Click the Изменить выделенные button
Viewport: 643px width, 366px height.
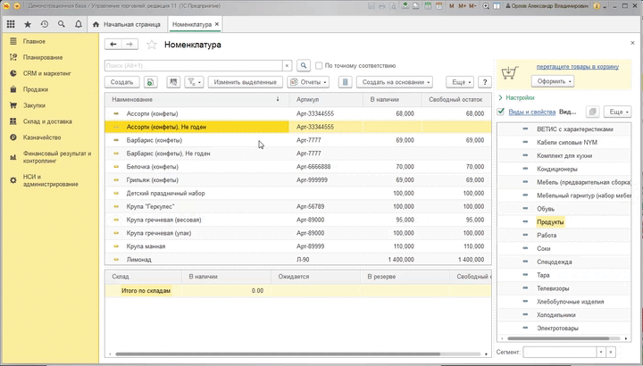click(245, 81)
